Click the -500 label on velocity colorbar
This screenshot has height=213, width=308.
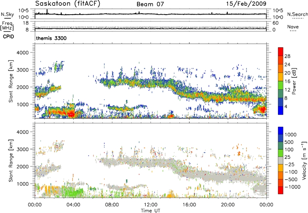[x=291, y=180]
